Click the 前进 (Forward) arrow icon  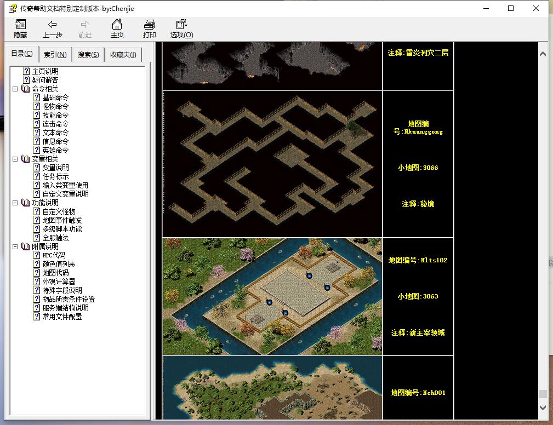pos(84,24)
